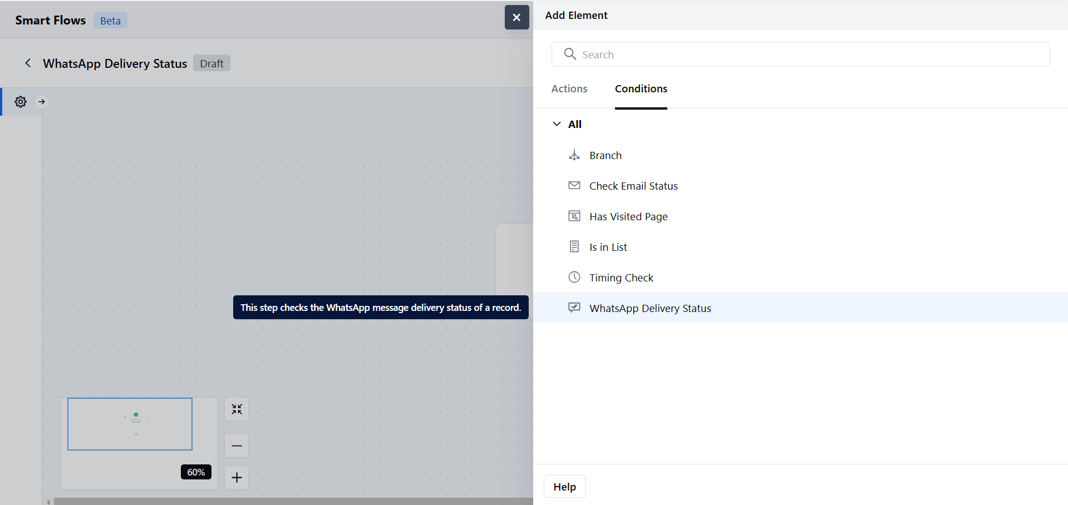Select WhatsApp Delivery Status condition
This screenshot has width=1068, height=505.
tap(800, 308)
